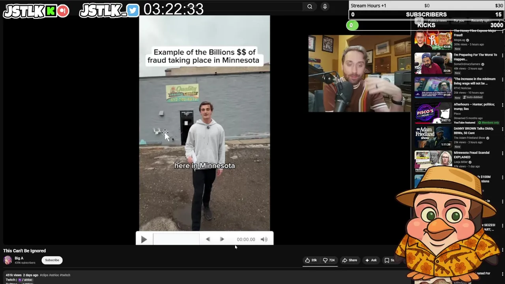Viewport: 505px width, 284px height.
Task: Open Minnesota Fraud Scandal EXPLAINED thumbnail
Action: [x=433, y=161]
